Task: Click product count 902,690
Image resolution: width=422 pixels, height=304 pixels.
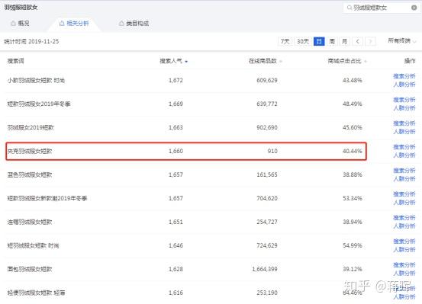Action: pos(267,128)
